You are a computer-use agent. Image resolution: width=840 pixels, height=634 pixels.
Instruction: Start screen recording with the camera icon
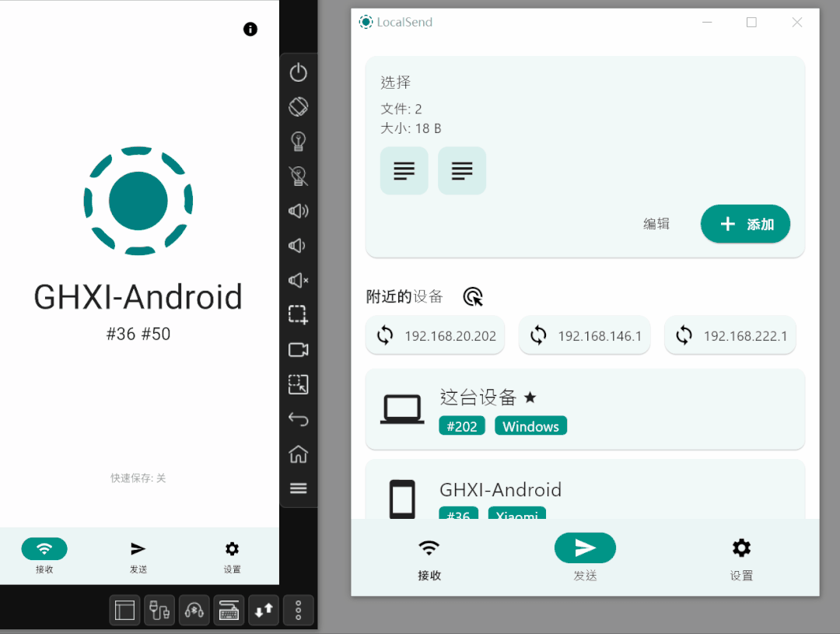pos(299,350)
